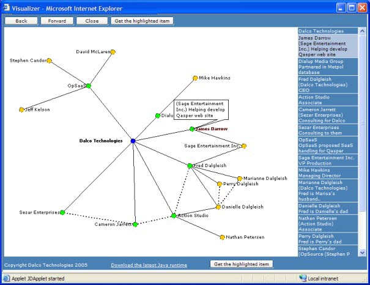Select OpSaaS proposed SaaS list entry
This screenshot has height=285, width=370.
click(328, 145)
